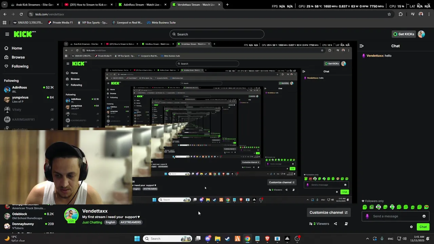434x244 pixels.
Task: Open Meta Business Suite bookmark
Action: coord(161,23)
